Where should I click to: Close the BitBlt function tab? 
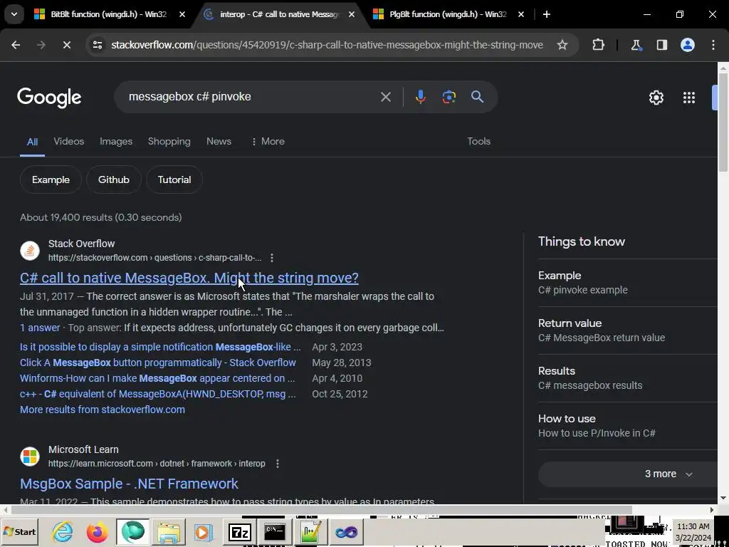pyautogui.click(x=182, y=14)
